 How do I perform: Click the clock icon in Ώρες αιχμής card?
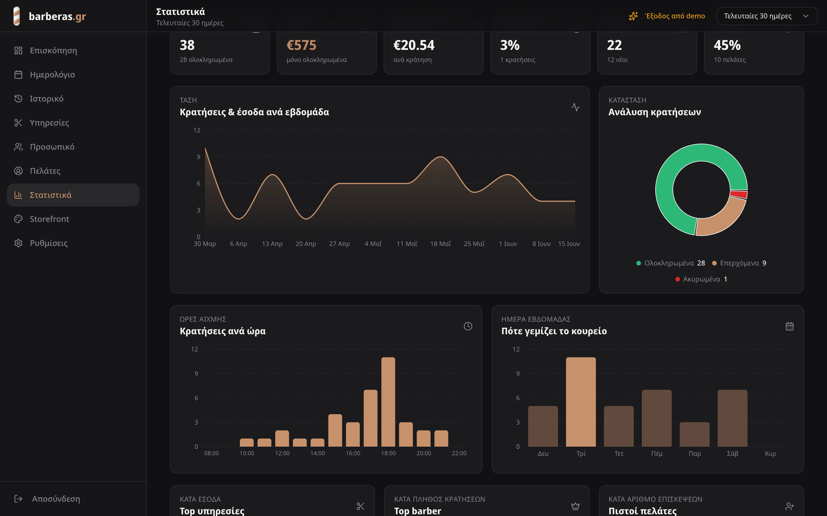tap(468, 326)
